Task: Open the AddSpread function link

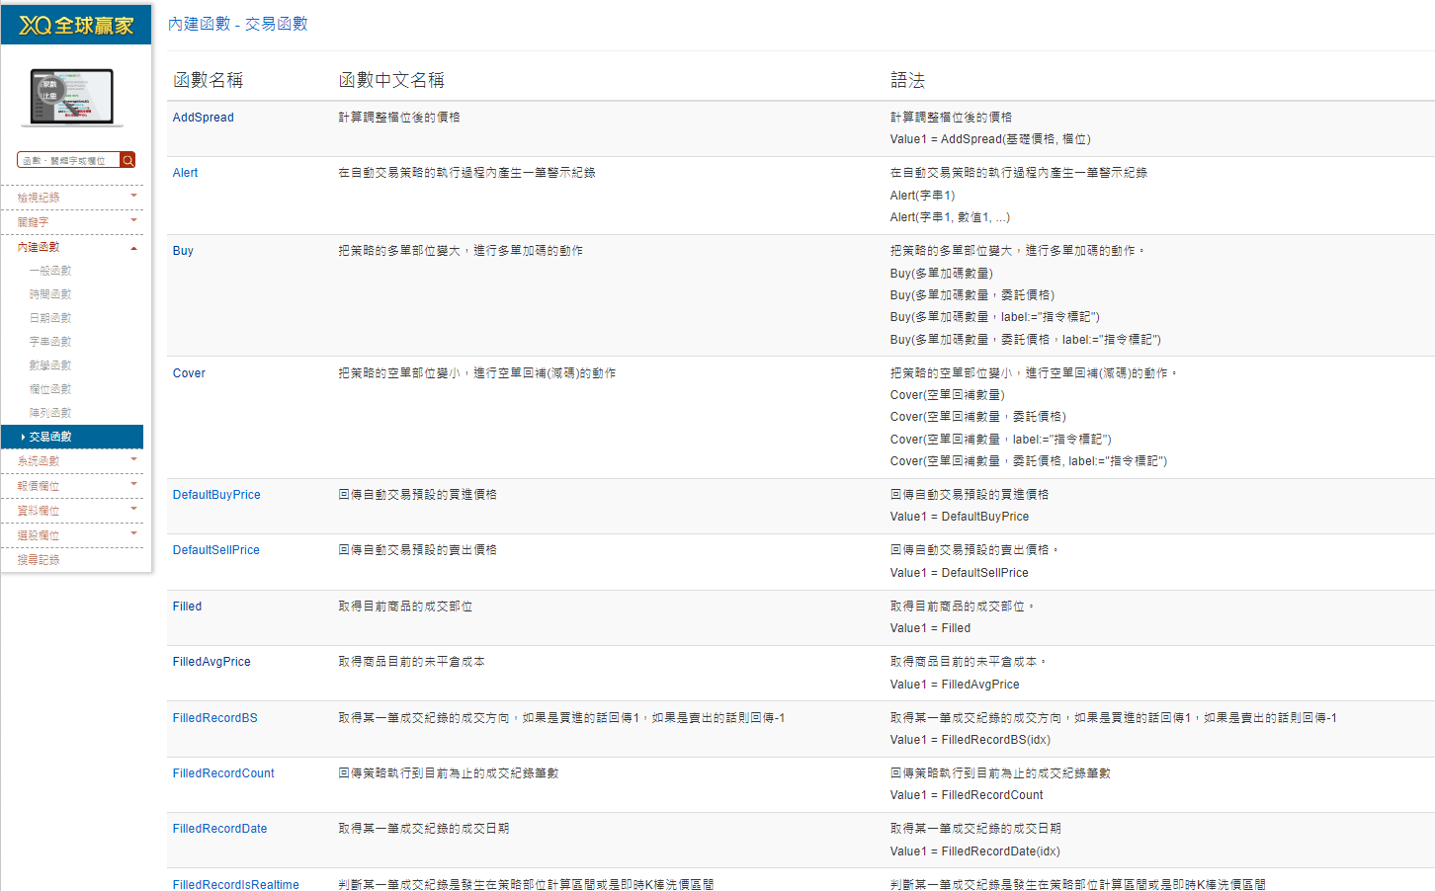Action: pyautogui.click(x=204, y=118)
